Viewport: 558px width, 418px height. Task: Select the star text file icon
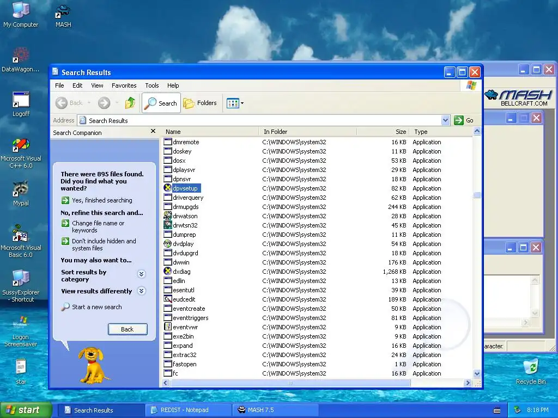coord(21,372)
